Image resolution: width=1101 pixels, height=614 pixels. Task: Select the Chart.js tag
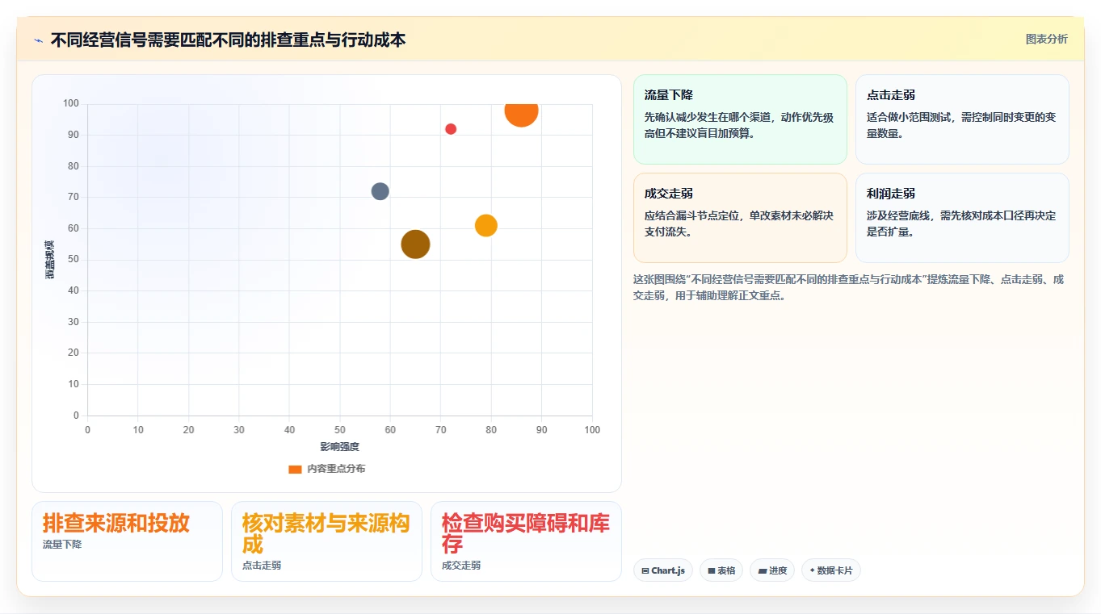pos(663,570)
